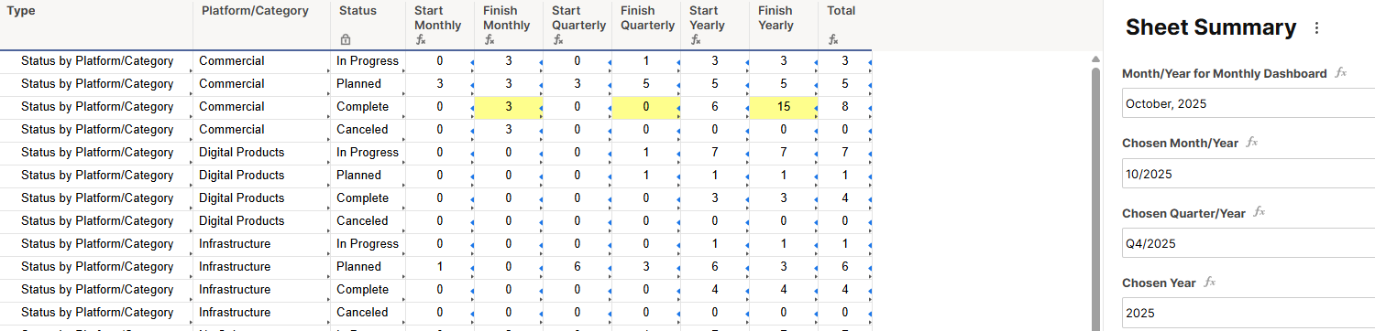This screenshot has height=331, width=1375.
Task: Click the formula icon under Start Quarterly
Action: click(x=558, y=40)
